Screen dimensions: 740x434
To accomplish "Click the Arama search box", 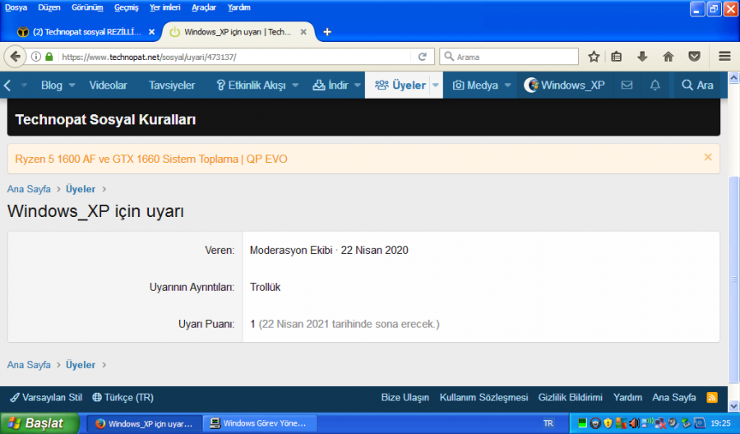I will (509, 57).
